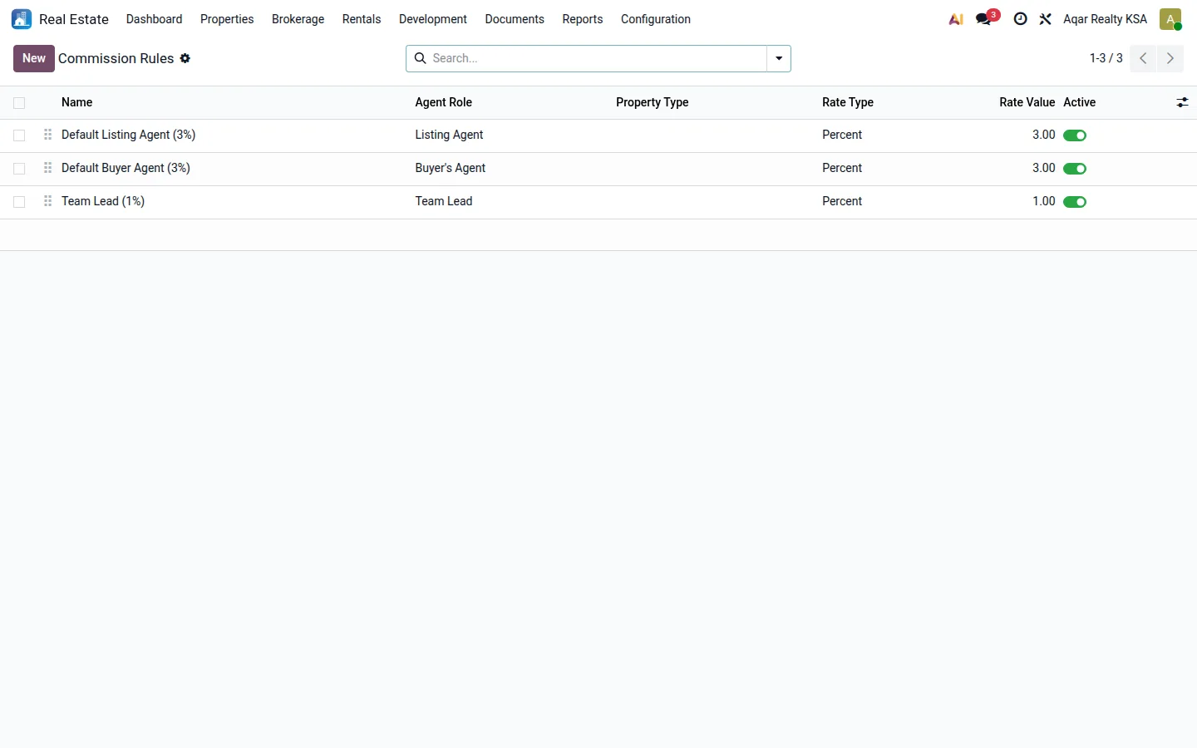The width and height of the screenshot is (1197, 748).
Task: Go to the next page of records
Action: pos(1170,58)
